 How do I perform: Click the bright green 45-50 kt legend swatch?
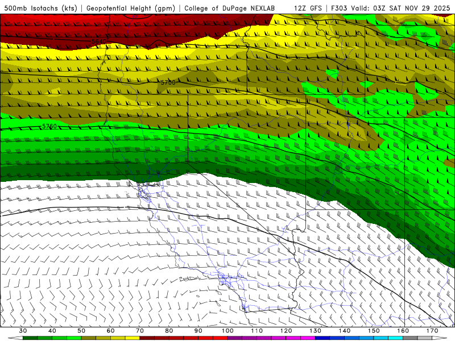(x=74, y=338)
